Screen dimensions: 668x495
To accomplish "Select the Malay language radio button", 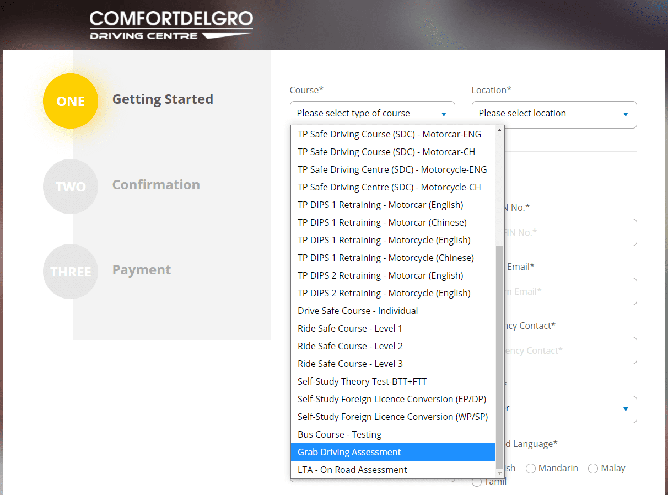I will 593,469.
